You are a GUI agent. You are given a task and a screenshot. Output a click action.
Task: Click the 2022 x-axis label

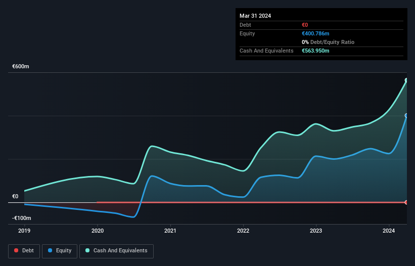pyautogui.click(x=243, y=231)
